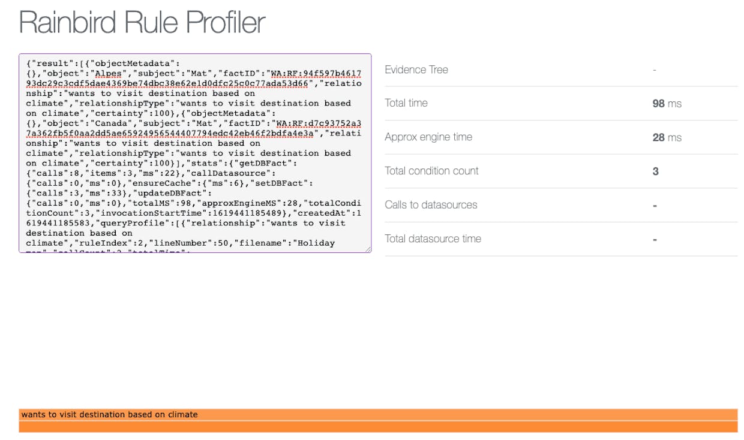The height and width of the screenshot is (440, 744).
Task: Click the dash value beside Calls to datasources
Action: click(x=655, y=206)
